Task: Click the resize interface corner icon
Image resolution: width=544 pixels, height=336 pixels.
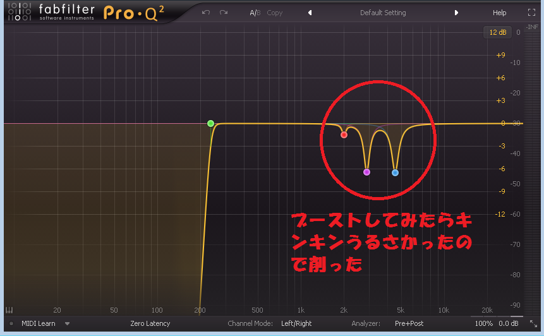Action: tap(533, 324)
